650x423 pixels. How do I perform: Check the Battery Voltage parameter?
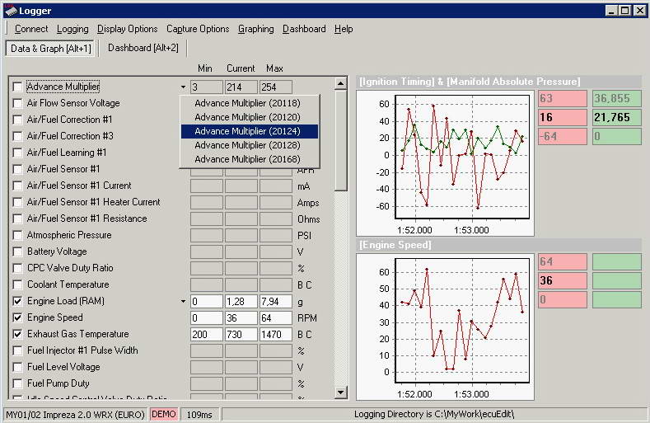(17, 251)
